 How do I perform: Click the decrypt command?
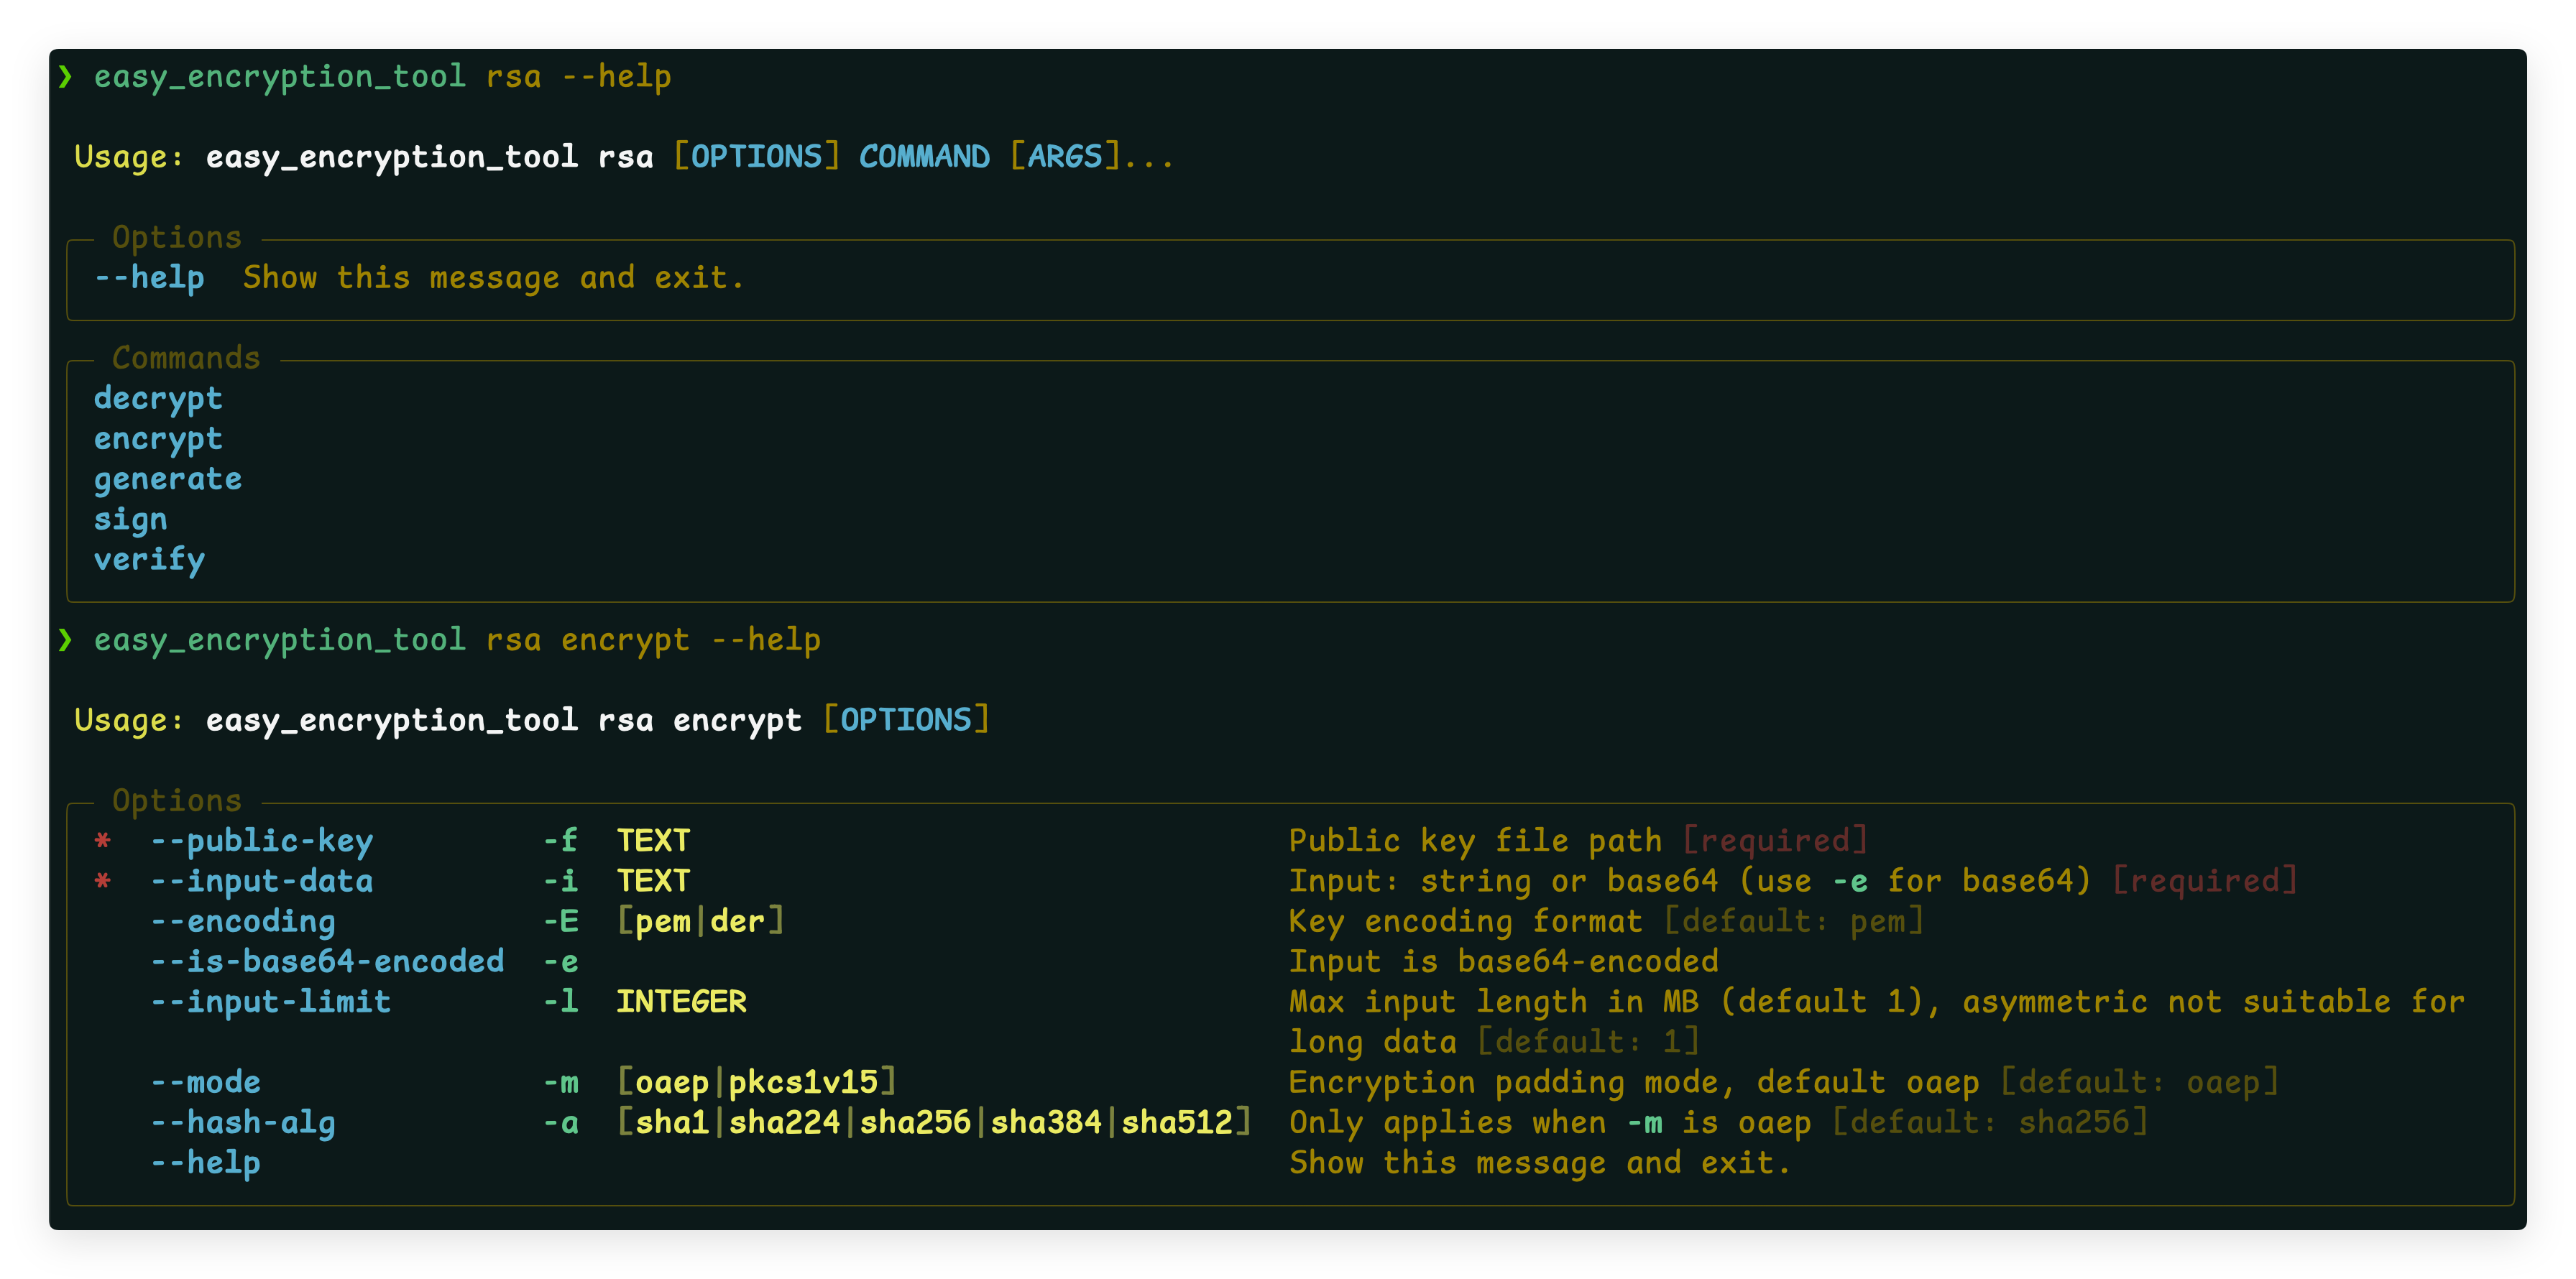(158, 398)
